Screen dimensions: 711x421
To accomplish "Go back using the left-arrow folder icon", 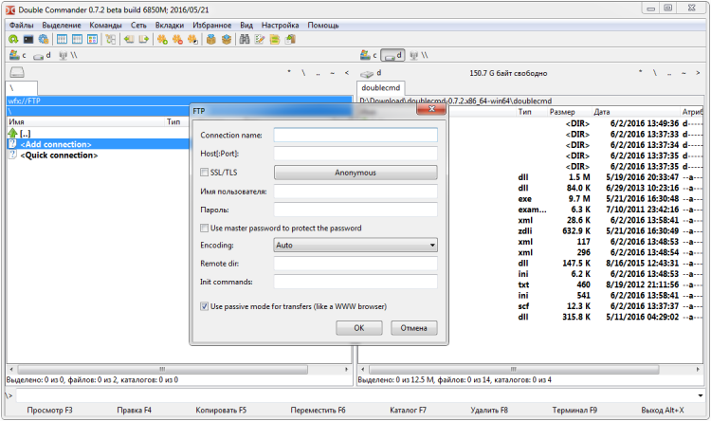I will coord(129,40).
